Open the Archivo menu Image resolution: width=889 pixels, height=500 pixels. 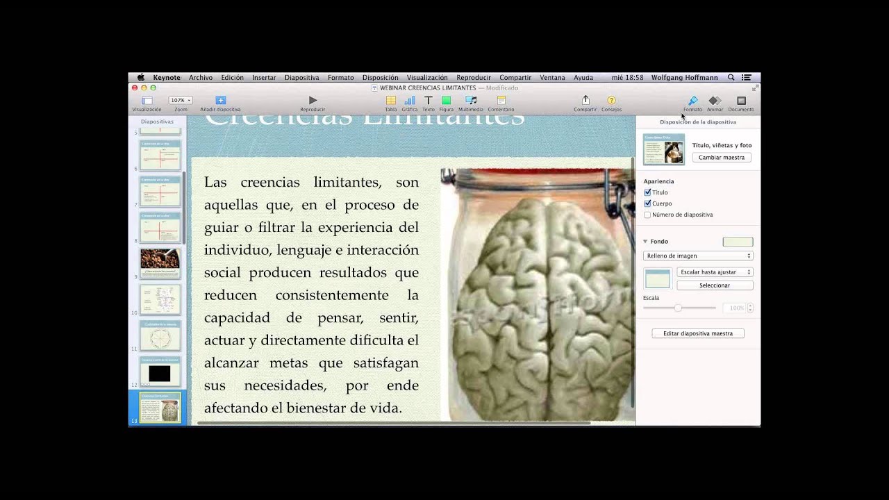[201, 78]
